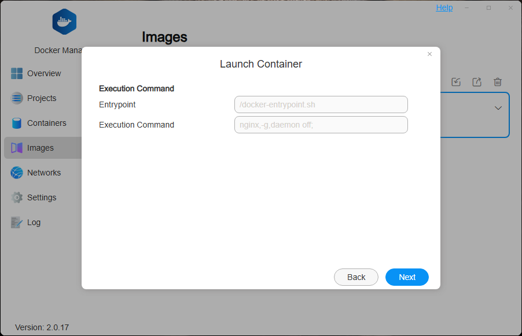Select the Overview grid icon in sidebar
Screen dimensions: 522x336
tap(17, 73)
